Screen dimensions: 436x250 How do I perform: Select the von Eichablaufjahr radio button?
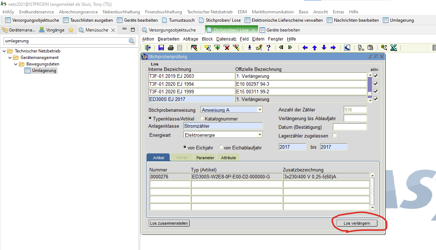click(221, 147)
